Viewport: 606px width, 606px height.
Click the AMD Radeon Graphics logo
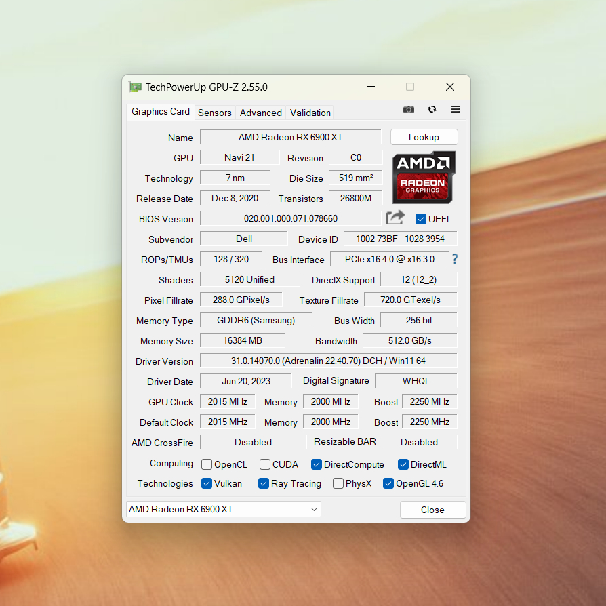(x=424, y=177)
